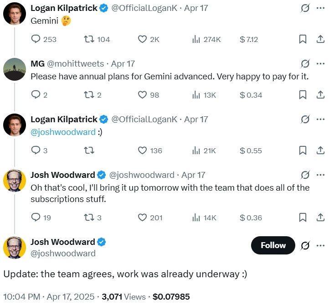329x306 pixels.
Task: Reply to Logan's Gemini tweet
Action: 36,39
